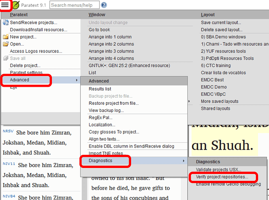Image resolution: width=269 pixels, height=200 pixels.
Task: Click the NRSV version label
Action: coord(8,131)
